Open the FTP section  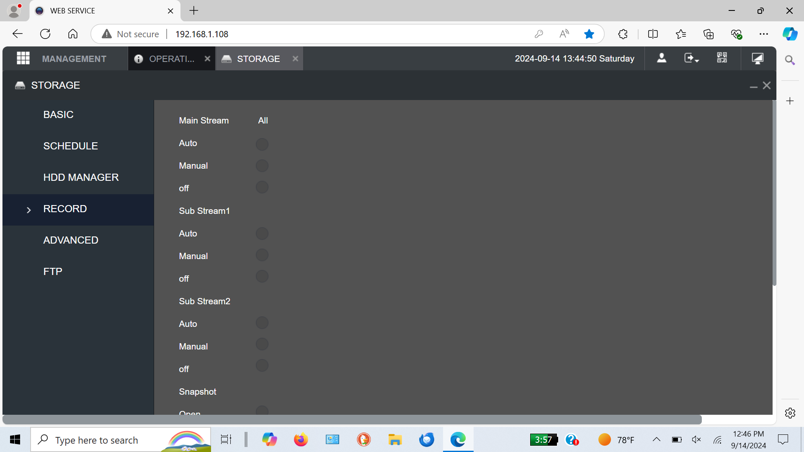[x=78, y=272]
